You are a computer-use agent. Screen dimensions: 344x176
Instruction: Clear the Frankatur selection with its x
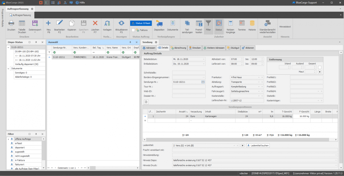coord(262,77)
